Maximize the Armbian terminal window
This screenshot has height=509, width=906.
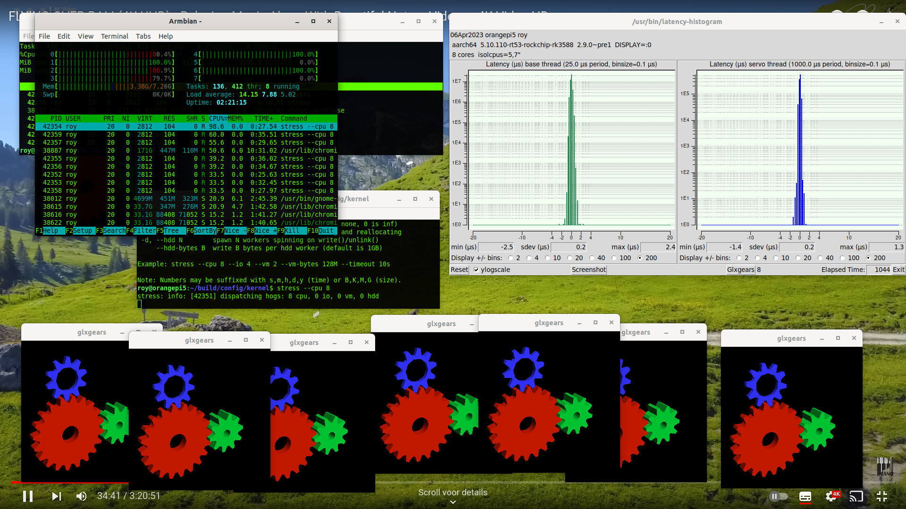313,21
